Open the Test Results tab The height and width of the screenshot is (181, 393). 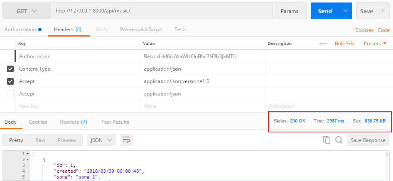115,122
